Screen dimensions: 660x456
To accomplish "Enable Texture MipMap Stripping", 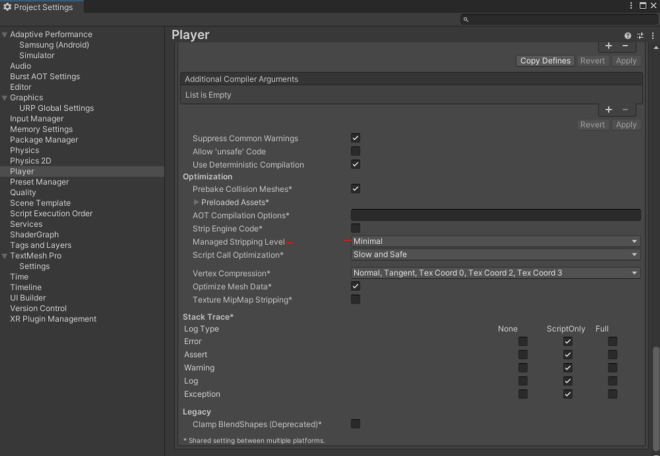I will pos(355,299).
